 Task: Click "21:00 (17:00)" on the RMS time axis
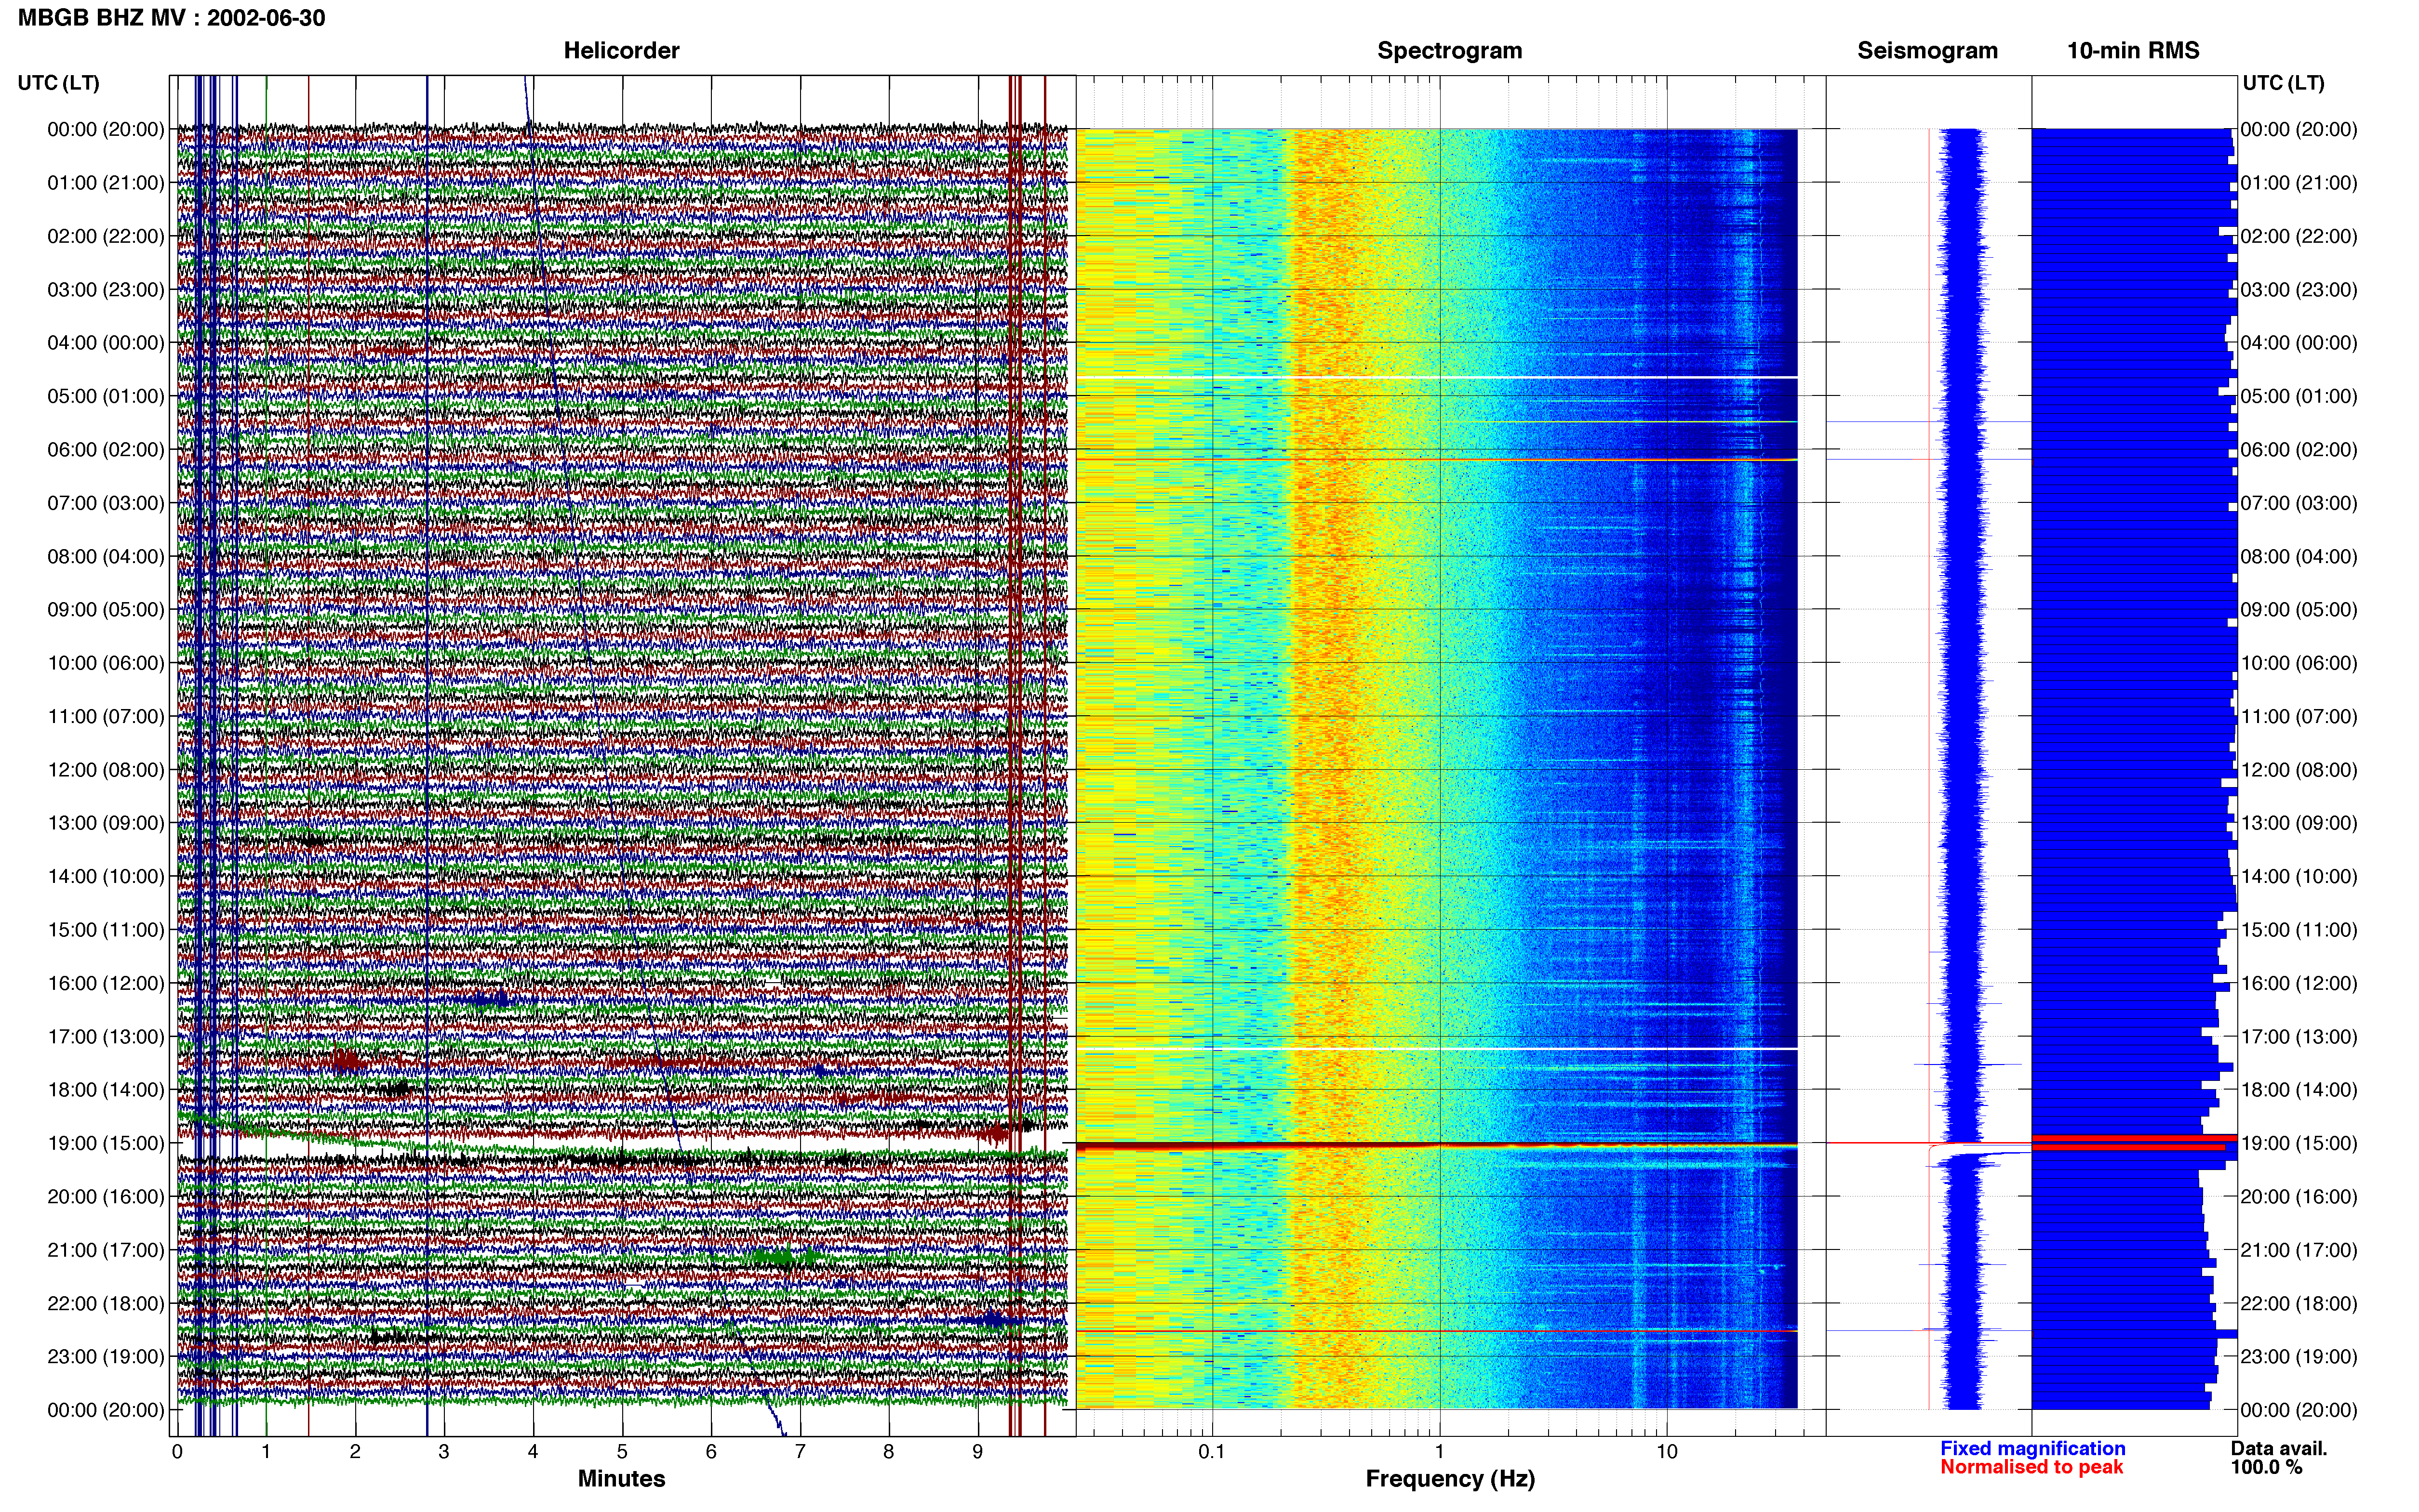2299,1250
